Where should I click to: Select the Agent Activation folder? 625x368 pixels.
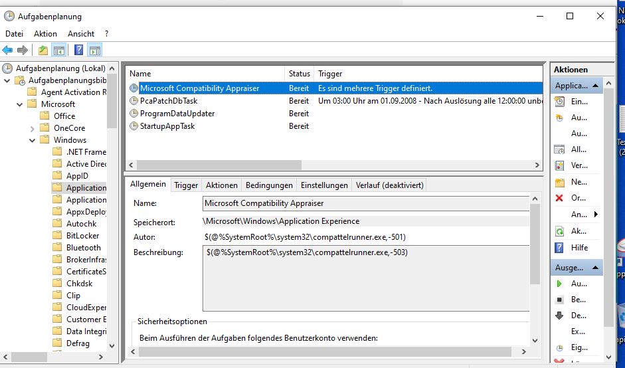(73, 92)
